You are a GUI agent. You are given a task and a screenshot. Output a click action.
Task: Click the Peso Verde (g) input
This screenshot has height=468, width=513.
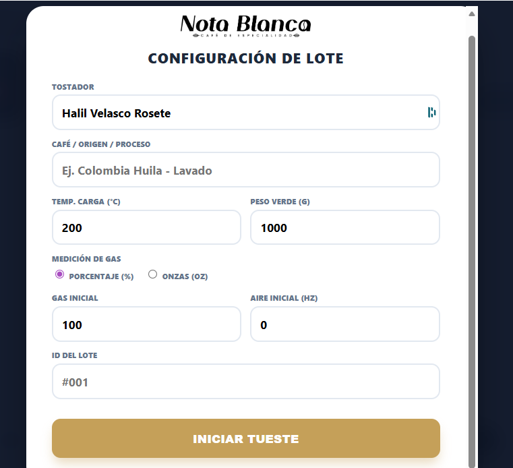[x=344, y=227]
